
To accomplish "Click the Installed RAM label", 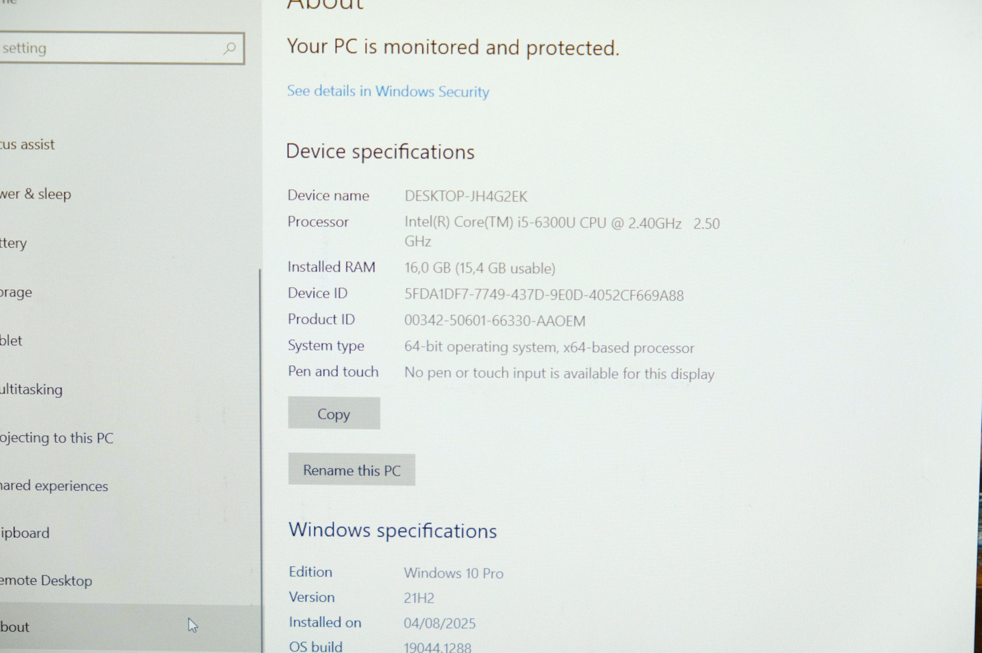I will coord(331,267).
